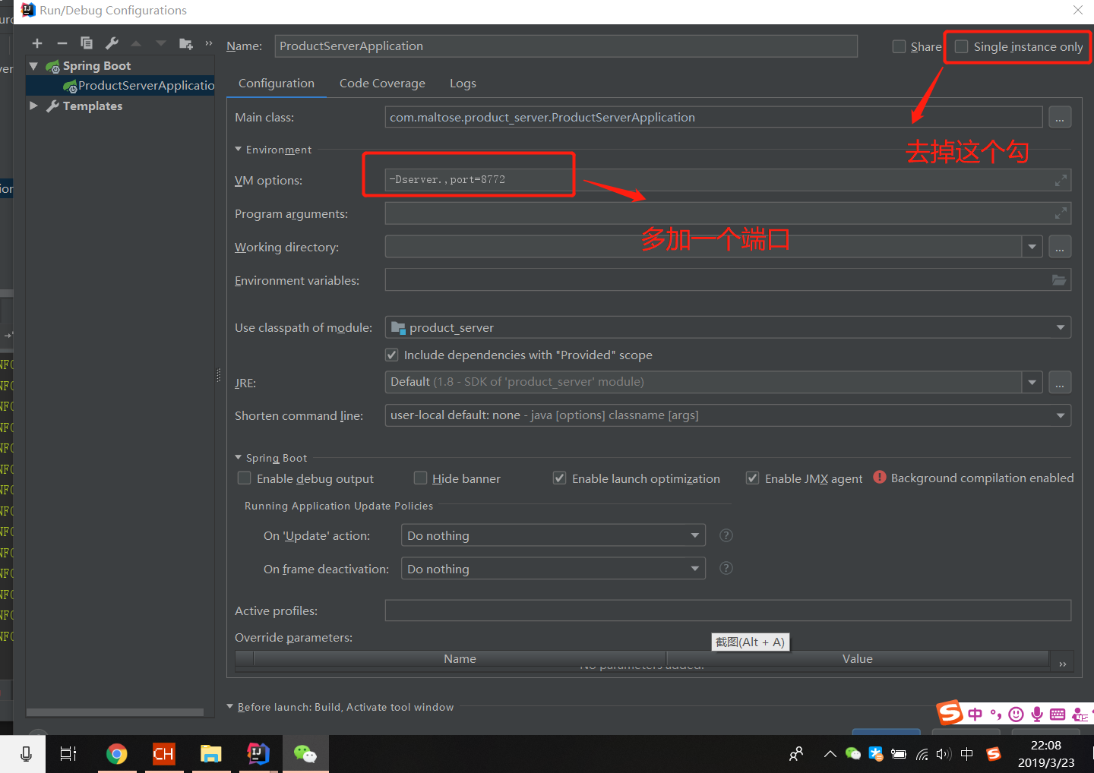Viewport: 1094px width, 773px height.
Task: Add new configuration with plus icon
Action: [x=37, y=43]
